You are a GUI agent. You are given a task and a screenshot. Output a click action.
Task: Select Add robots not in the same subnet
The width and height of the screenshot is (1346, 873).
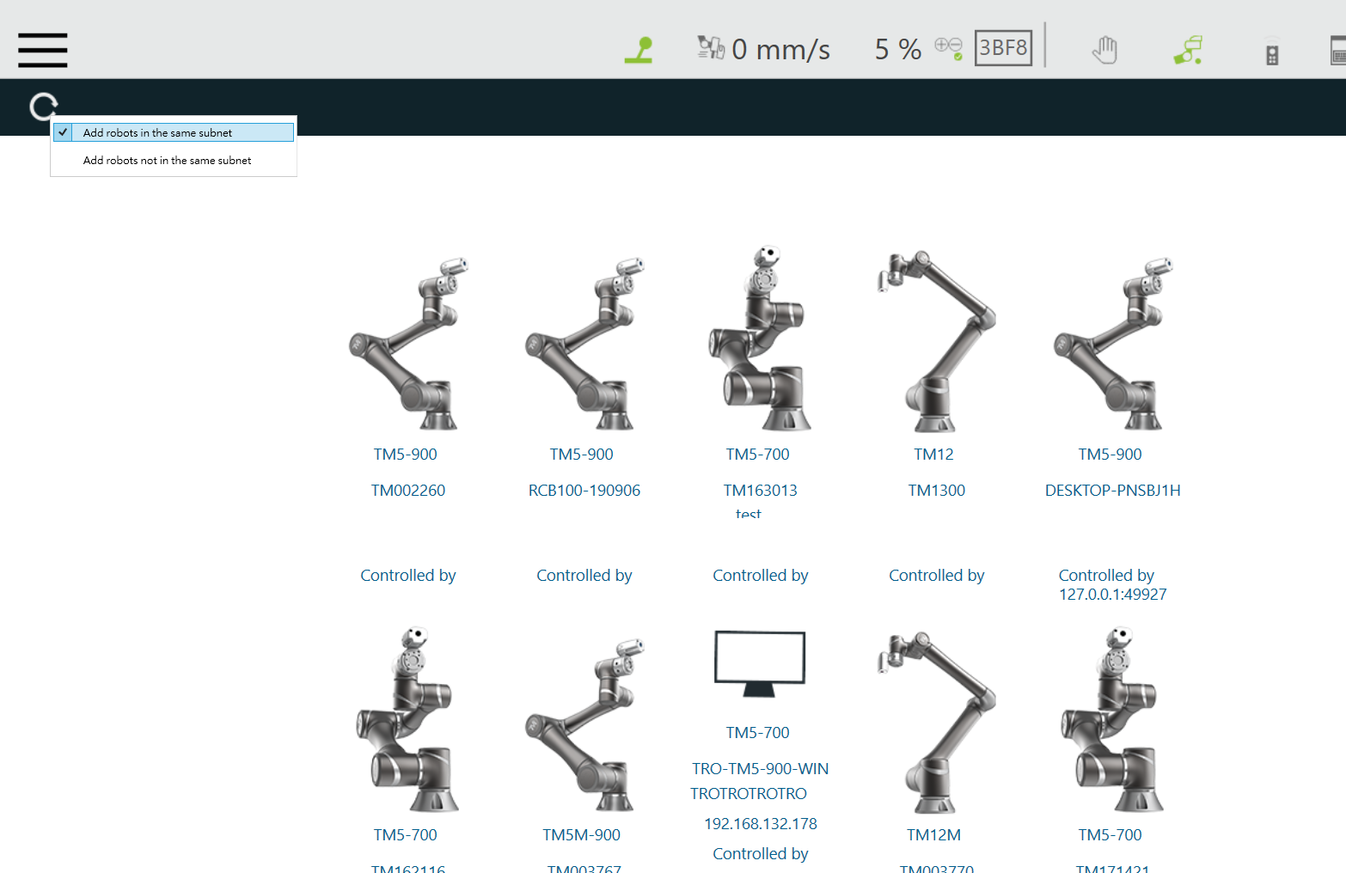coord(174,160)
